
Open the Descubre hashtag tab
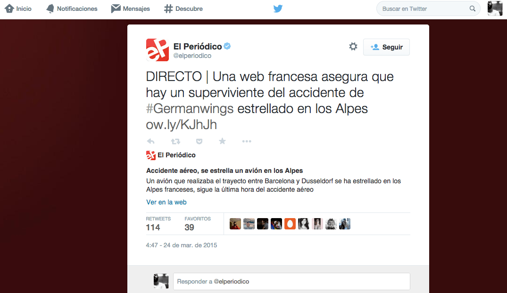point(183,9)
